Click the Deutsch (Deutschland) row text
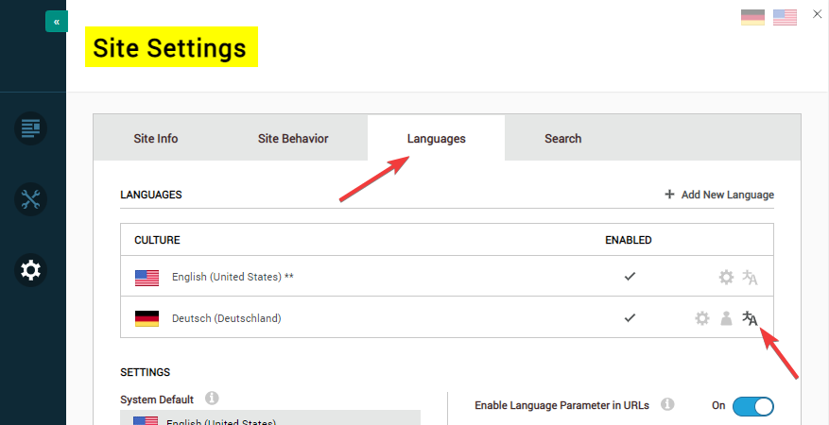Viewport: 829px width, 425px height. click(226, 318)
